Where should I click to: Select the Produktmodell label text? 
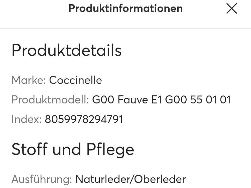(50, 99)
